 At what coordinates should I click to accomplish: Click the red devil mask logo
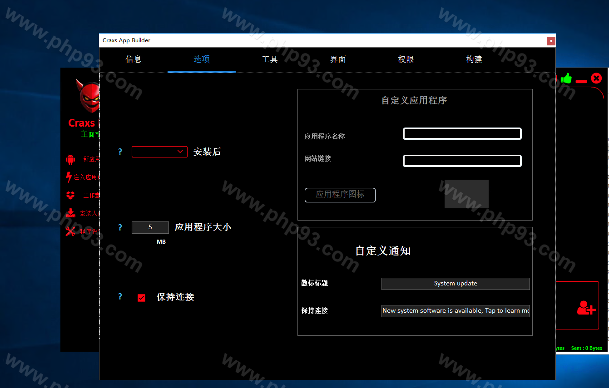[x=89, y=96]
